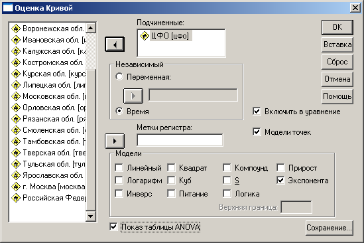Open Помощь help button

pyautogui.click(x=337, y=96)
